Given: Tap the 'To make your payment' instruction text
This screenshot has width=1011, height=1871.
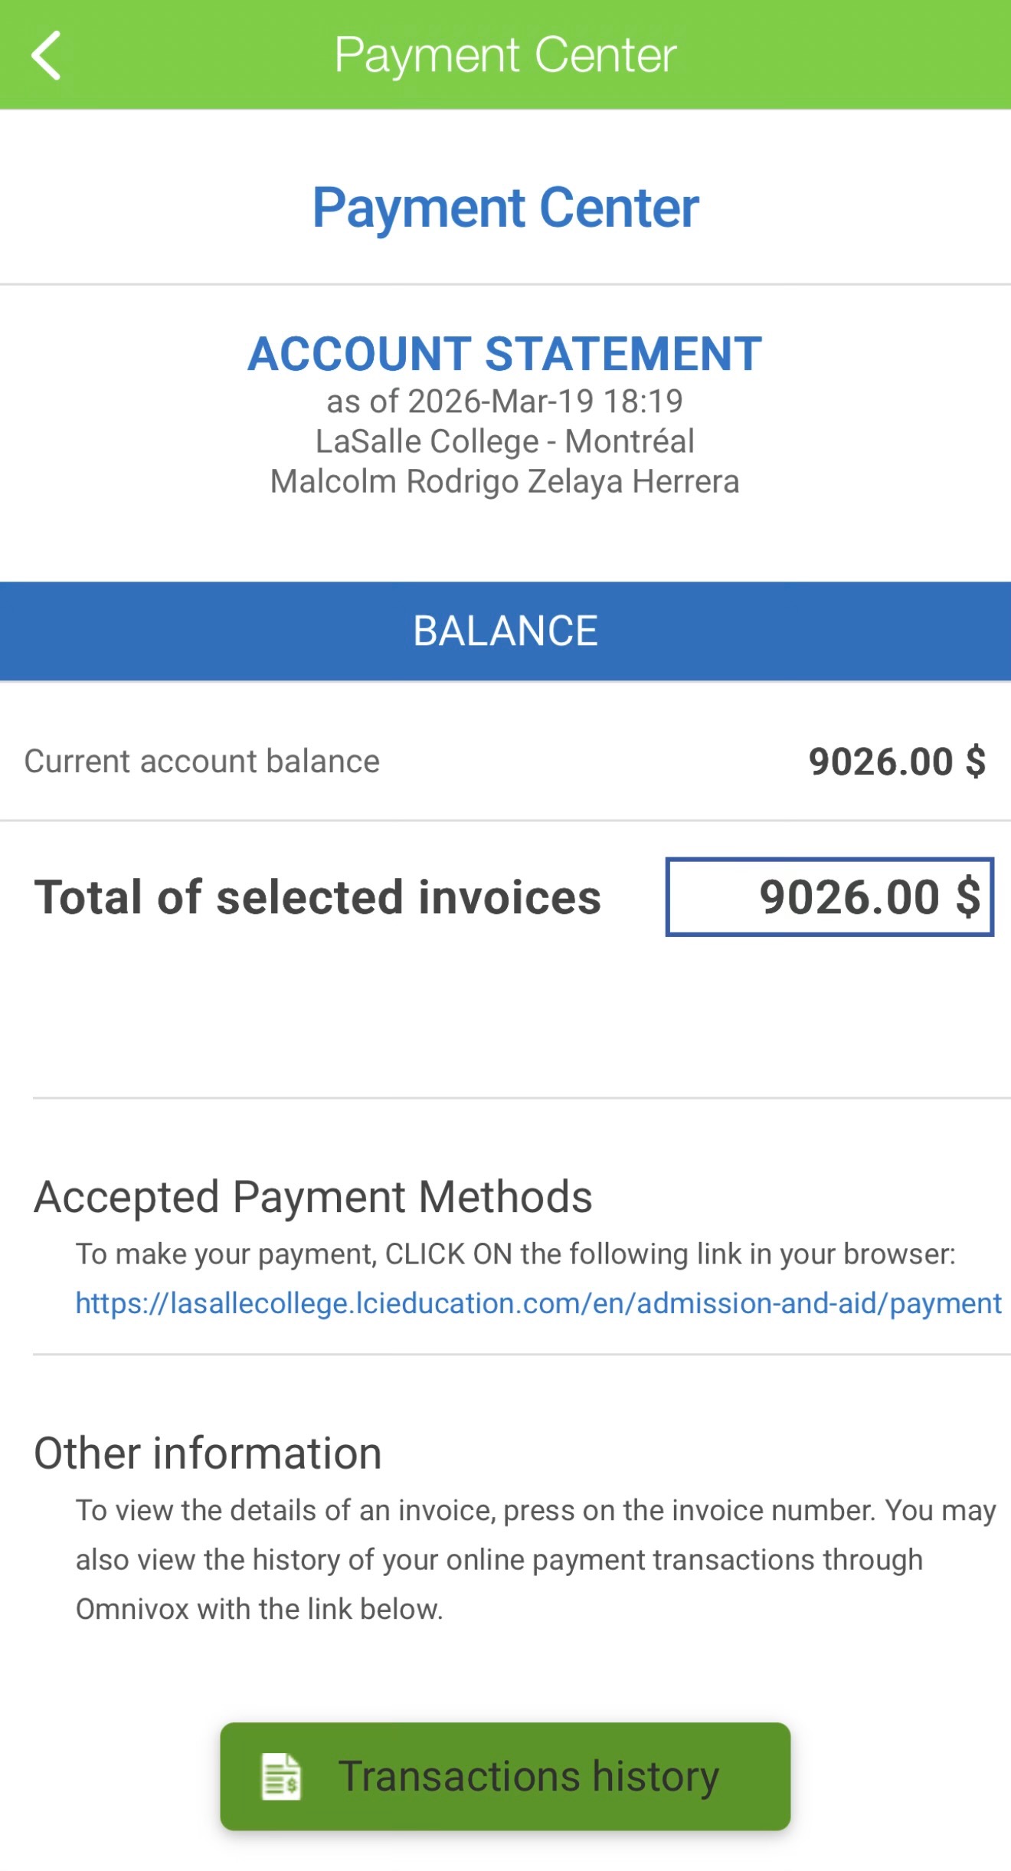Looking at the screenshot, I should coord(515,1254).
